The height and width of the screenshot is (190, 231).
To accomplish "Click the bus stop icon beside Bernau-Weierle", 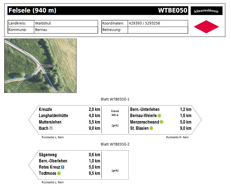I will pos(159,116).
